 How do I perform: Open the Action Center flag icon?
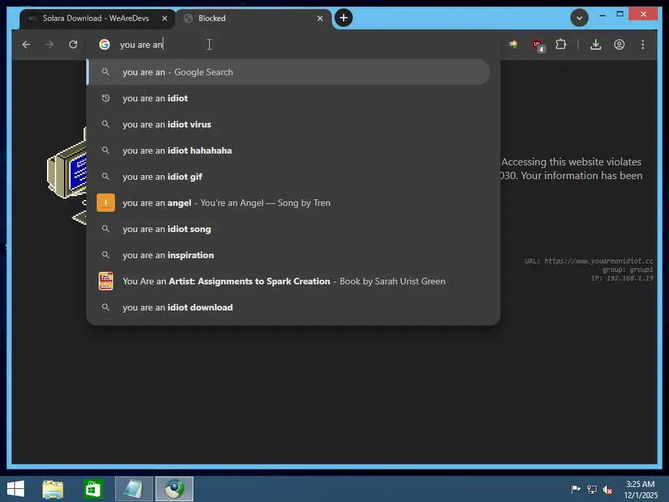pos(576,489)
